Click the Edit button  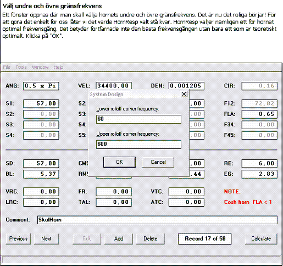tap(87, 239)
